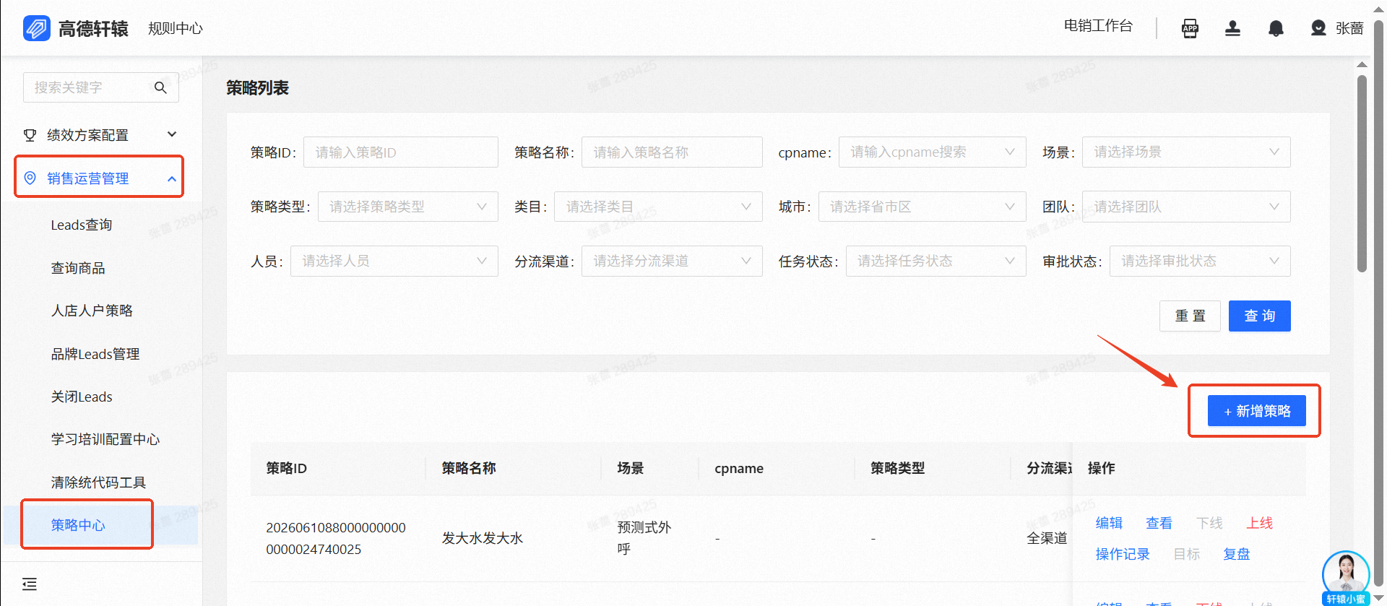1387x606 pixels.
Task: Click the 策略类型 column header
Action: coord(898,468)
